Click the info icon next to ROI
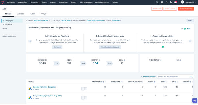The image size is (198, 105). (180, 60)
